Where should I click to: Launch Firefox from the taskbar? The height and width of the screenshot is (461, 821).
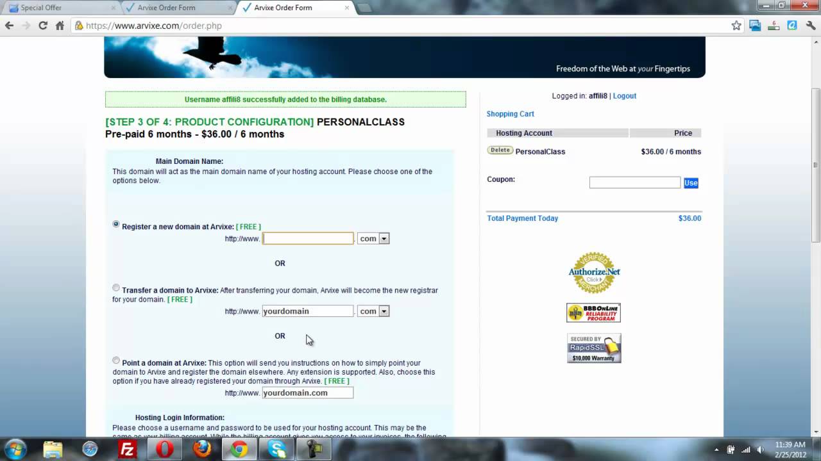click(202, 449)
